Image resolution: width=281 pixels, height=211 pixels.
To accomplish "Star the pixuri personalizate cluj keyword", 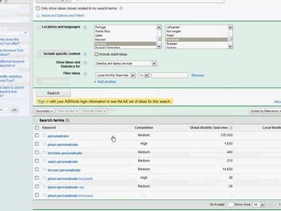I will 44,186.
